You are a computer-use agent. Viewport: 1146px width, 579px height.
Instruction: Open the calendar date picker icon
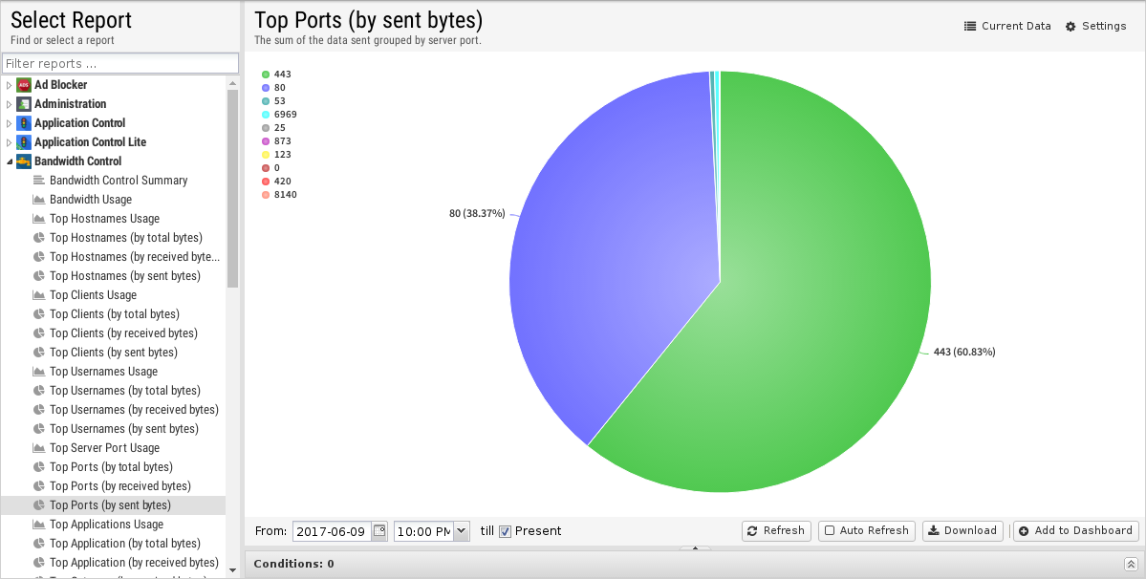[x=379, y=531]
